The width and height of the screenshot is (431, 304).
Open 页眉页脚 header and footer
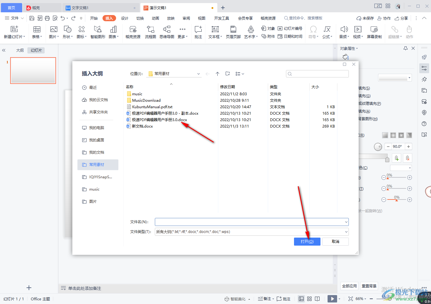click(233, 32)
